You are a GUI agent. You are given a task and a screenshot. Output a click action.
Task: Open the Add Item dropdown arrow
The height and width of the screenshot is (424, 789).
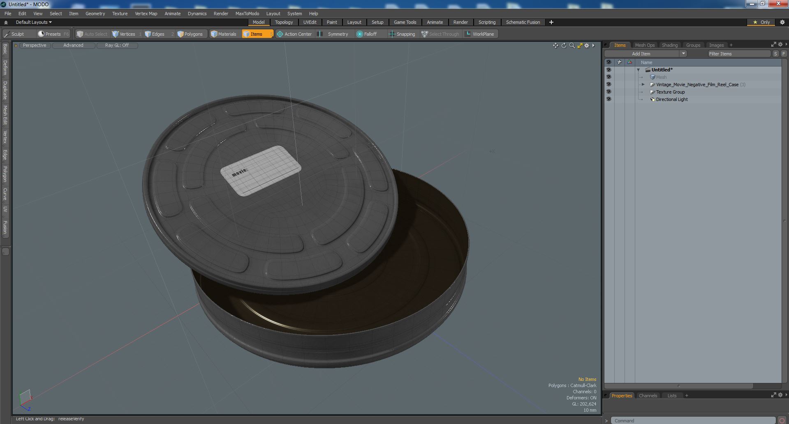(x=683, y=53)
